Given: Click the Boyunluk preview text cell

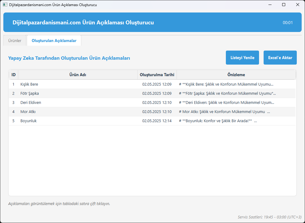Looking at the screenshot, I should [x=236, y=121].
